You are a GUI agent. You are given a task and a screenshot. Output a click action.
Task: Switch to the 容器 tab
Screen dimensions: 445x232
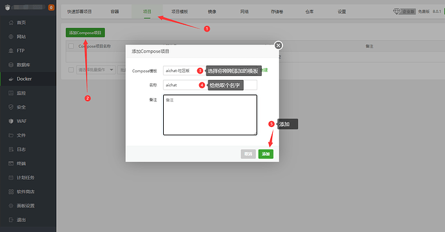[115, 12]
